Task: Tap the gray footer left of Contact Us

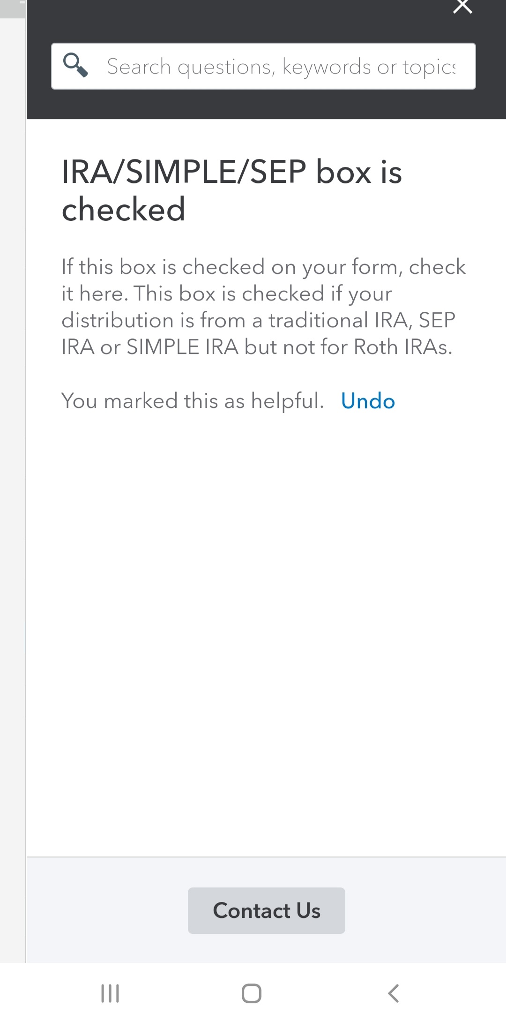Action: tap(103, 910)
